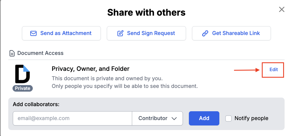This screenshot has width=290, height=136.
Task: Click the file icon beside Document Access
Action: click(12, 53)
